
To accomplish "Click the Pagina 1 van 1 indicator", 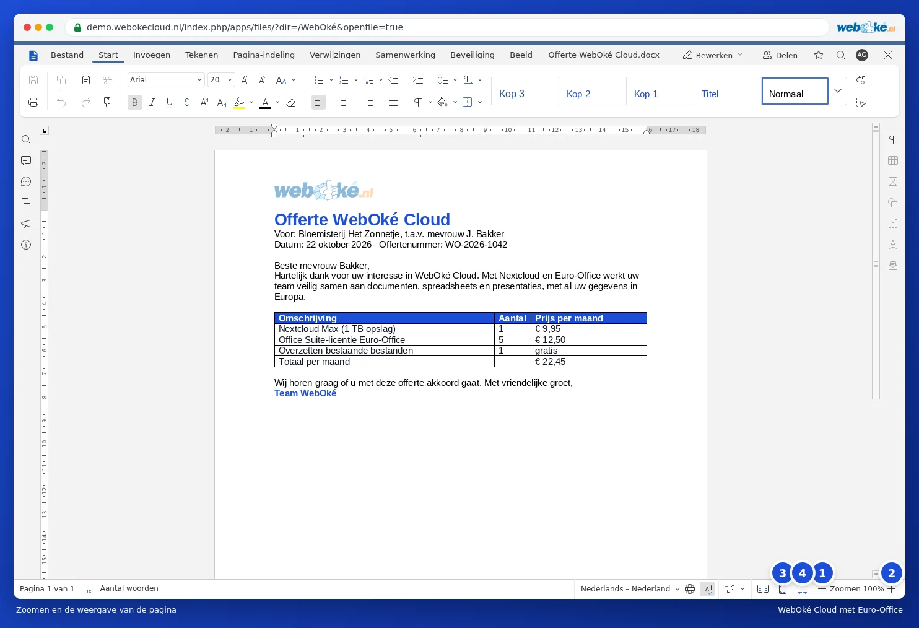I will pos(47,589).
